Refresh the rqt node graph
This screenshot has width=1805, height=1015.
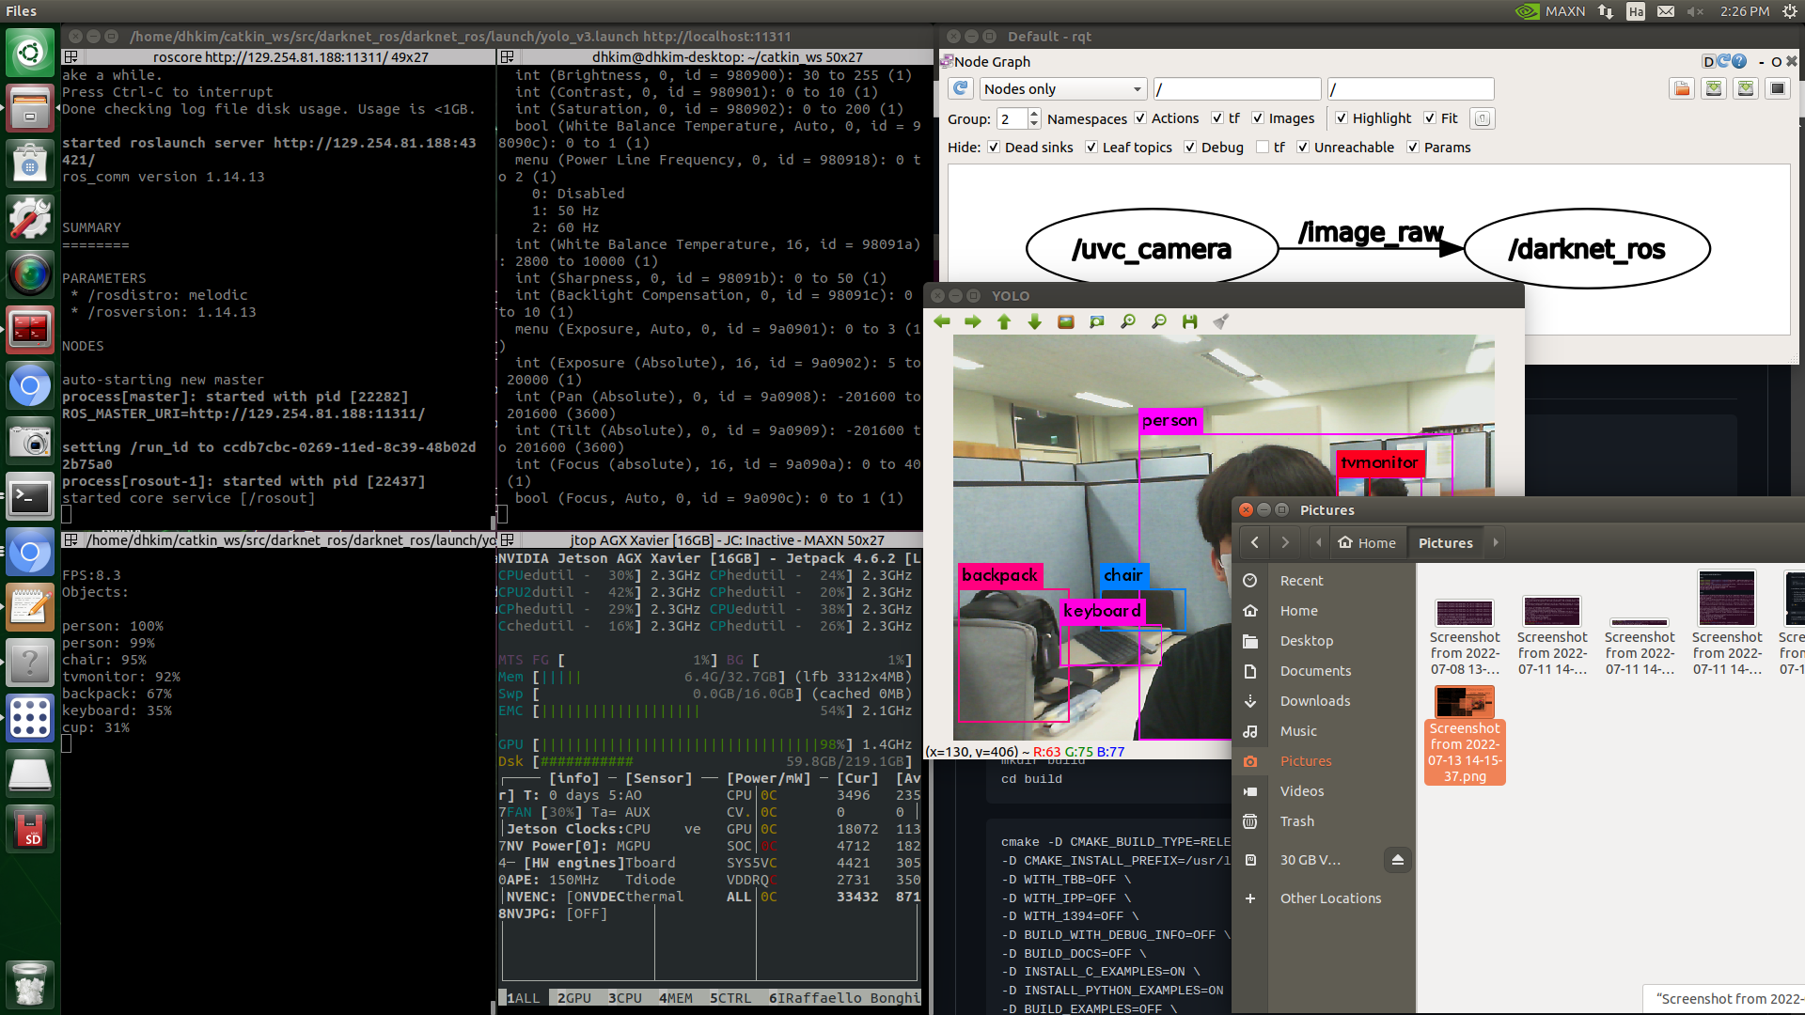(x=959, y=88)
